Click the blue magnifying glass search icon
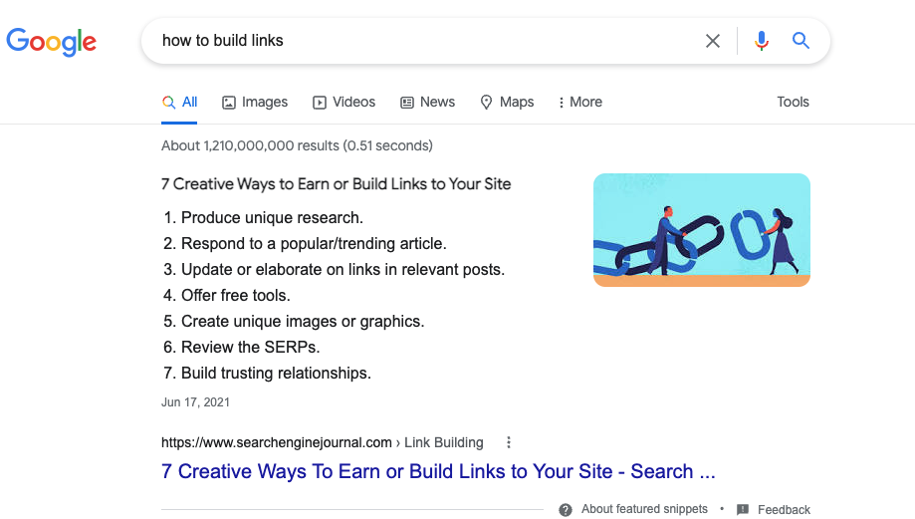Screen dimensions: 915x519 click(x=801, y=40)
